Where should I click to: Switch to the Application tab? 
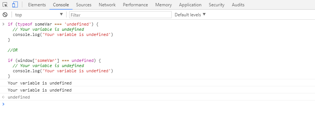[190, 4]
